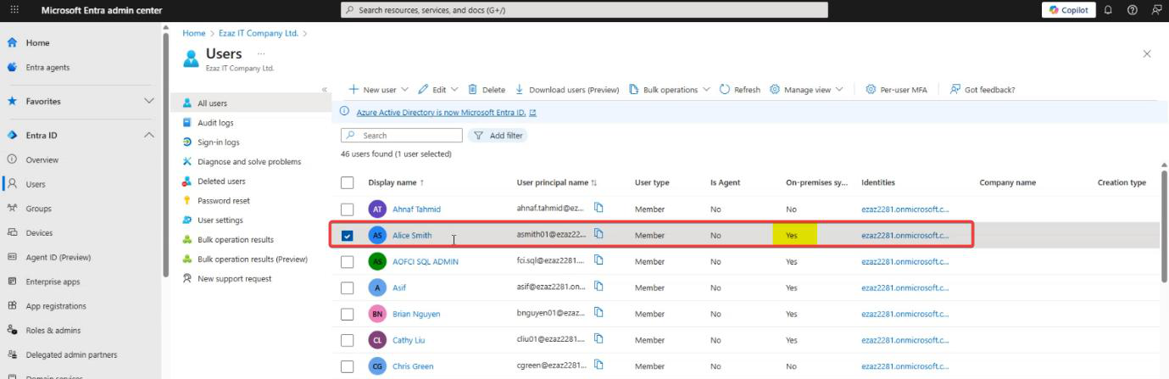Sort by the User principal name column
This screenshot has width=1169, height=379.
pos(557,182)
